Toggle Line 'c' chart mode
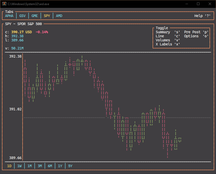This screenshot has width=216, height=174. pos(168,36)
